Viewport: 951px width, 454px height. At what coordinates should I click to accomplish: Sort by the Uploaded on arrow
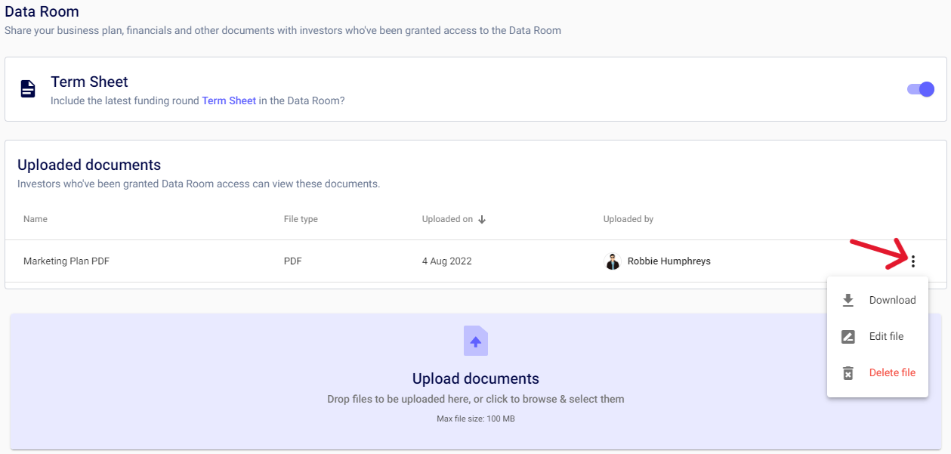tap(482, 219)
